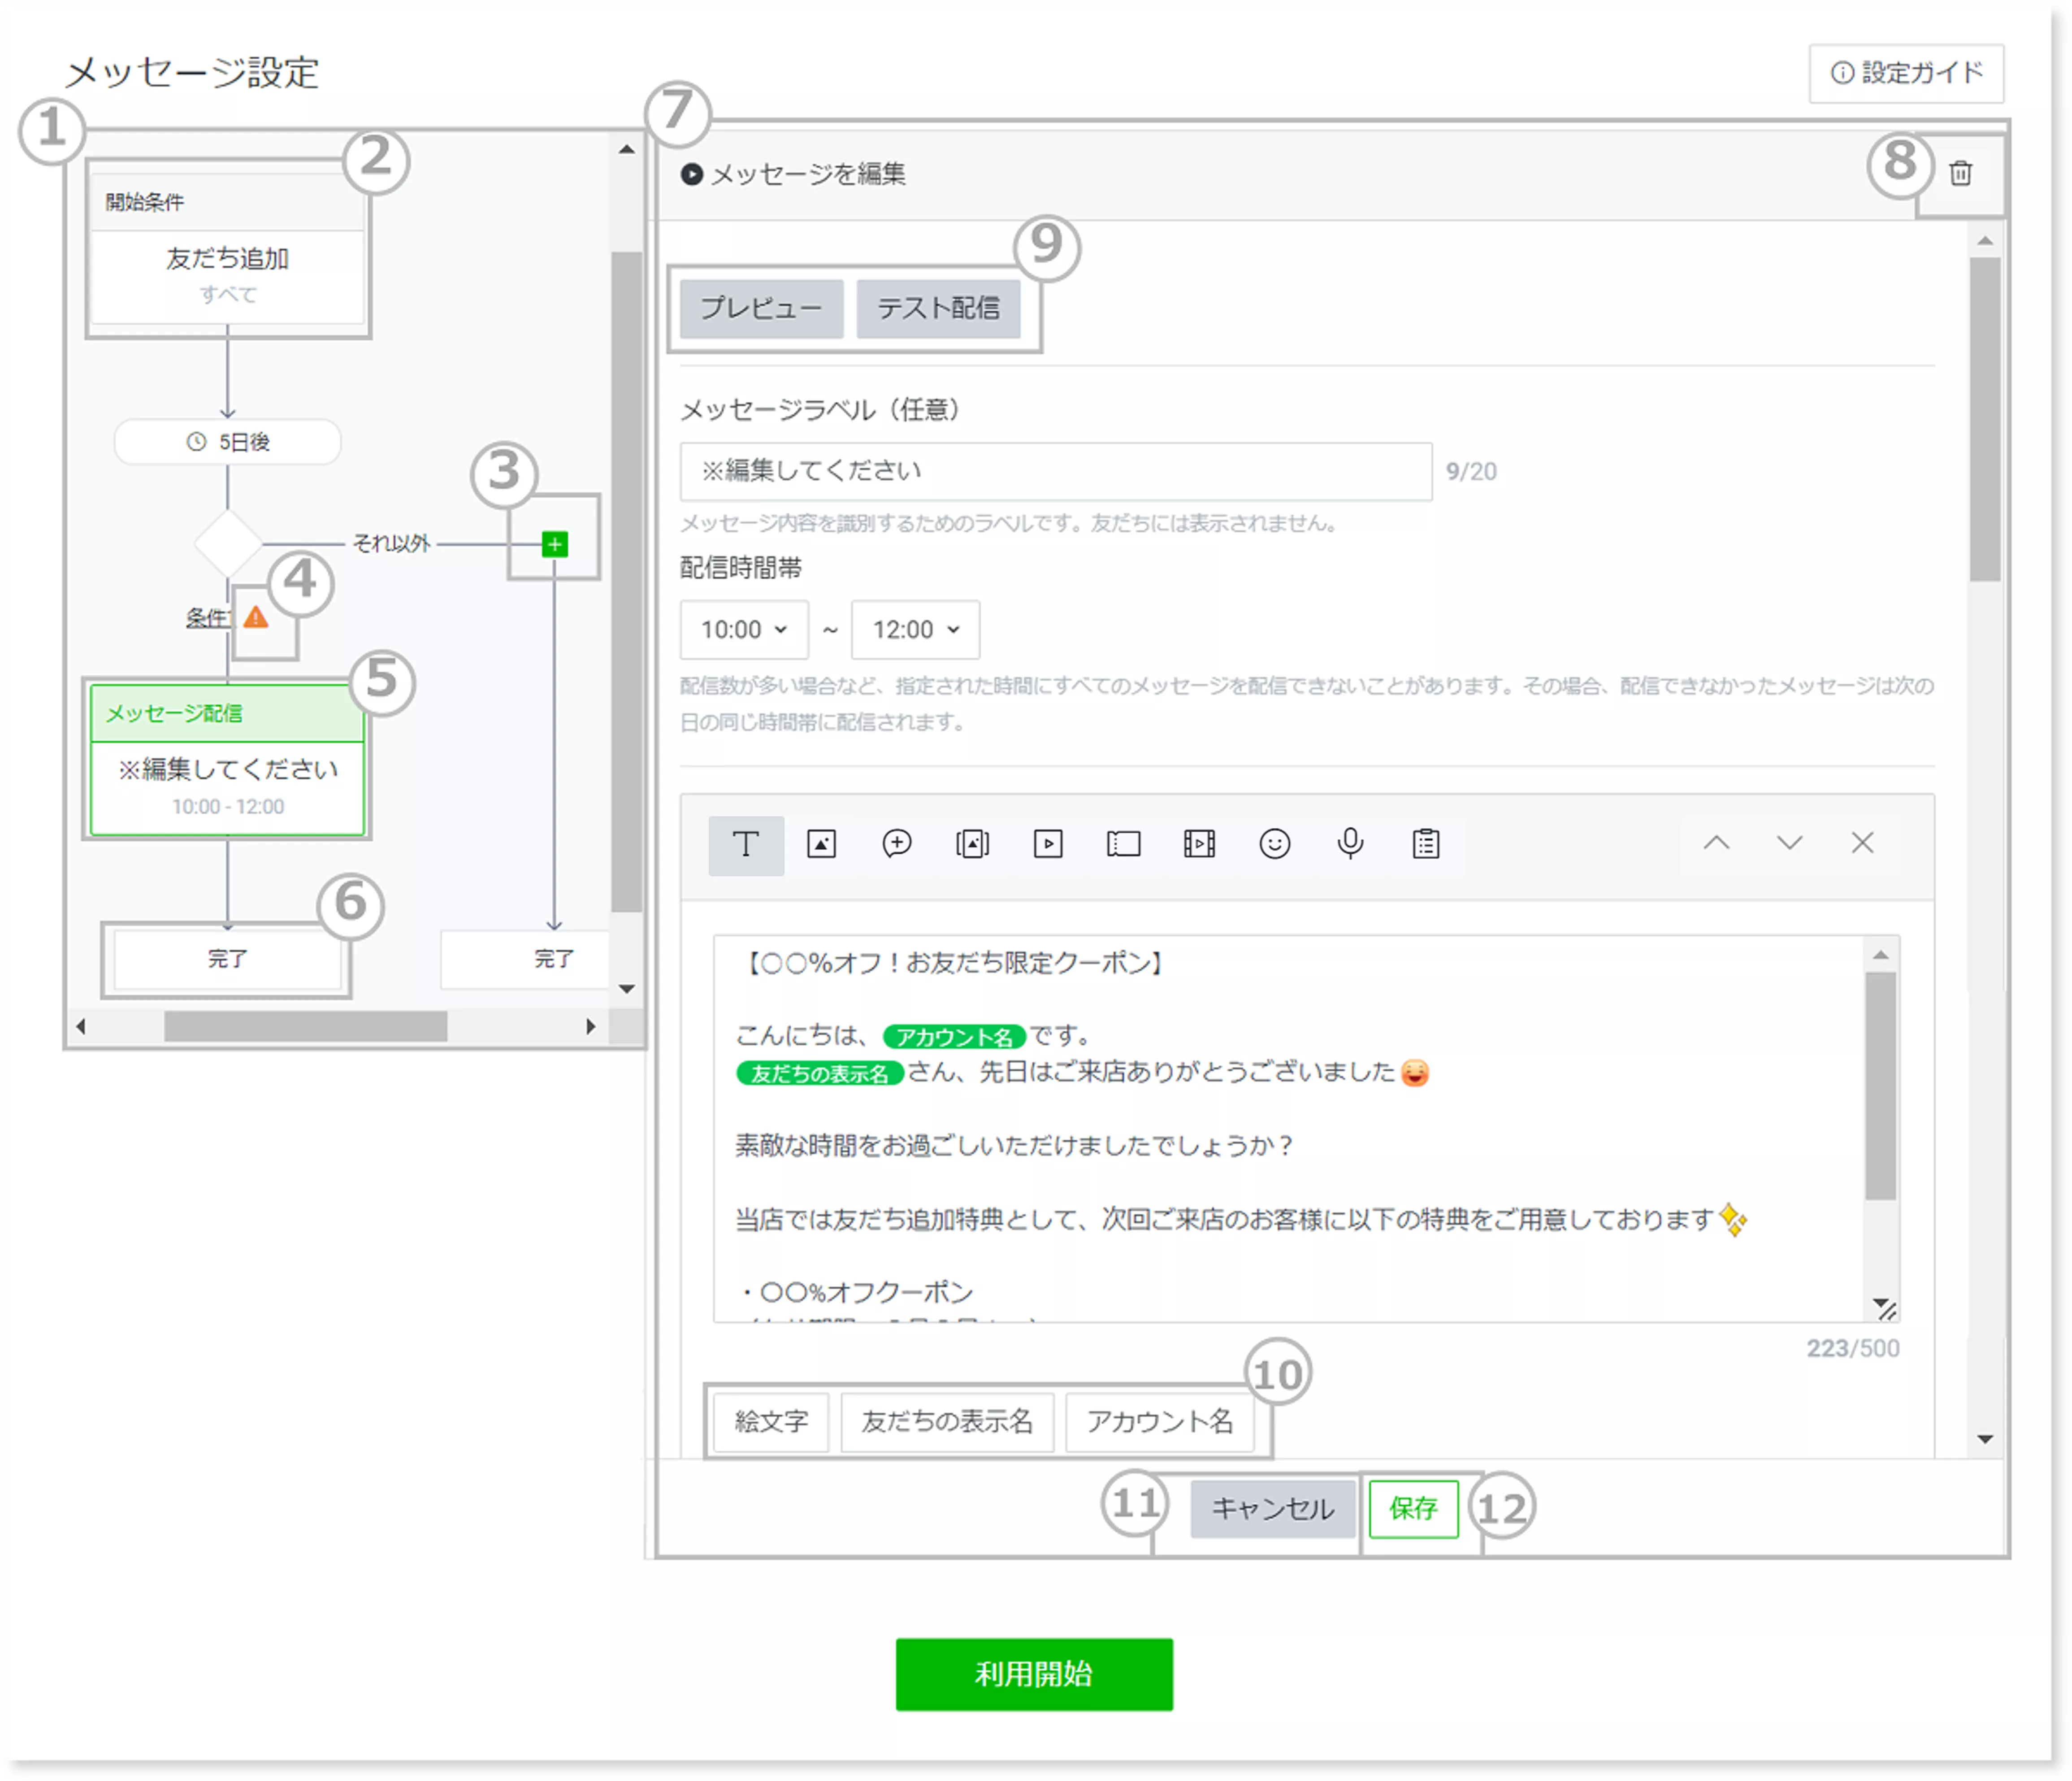Image resolution: width=2072 pixels, height=1781 pixels.
Task: Move message block up with the chevron
Action: [x=1716, y=843]
